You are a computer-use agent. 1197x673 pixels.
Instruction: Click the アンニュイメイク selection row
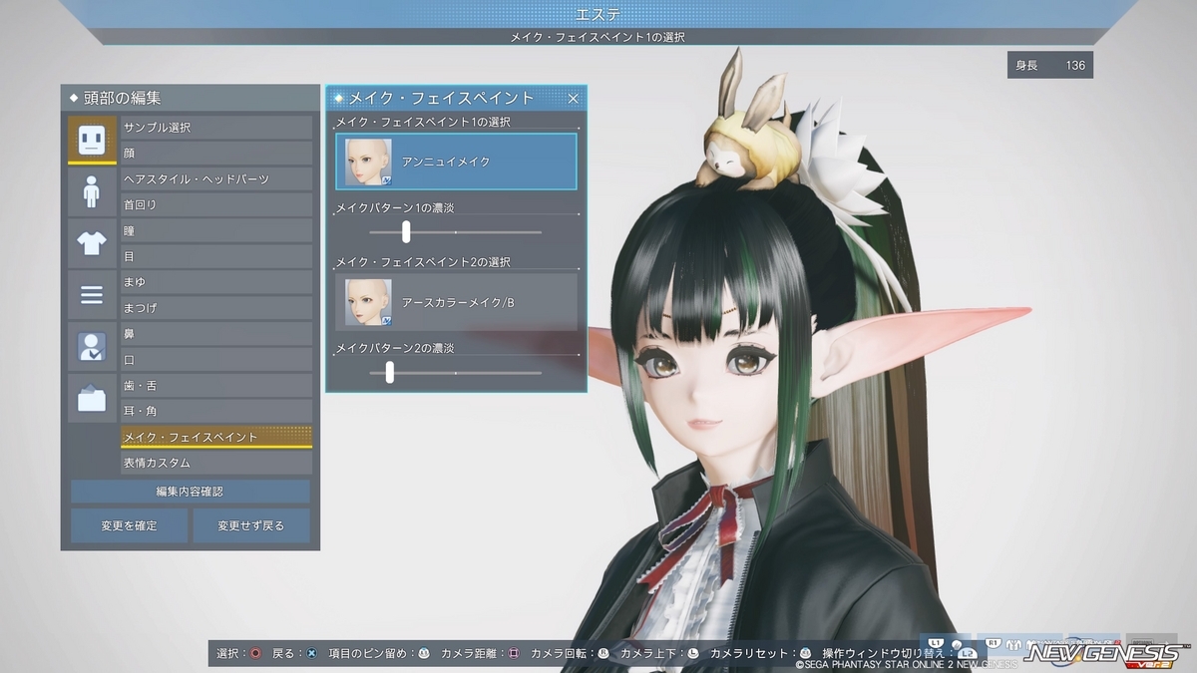click(456, 162)
